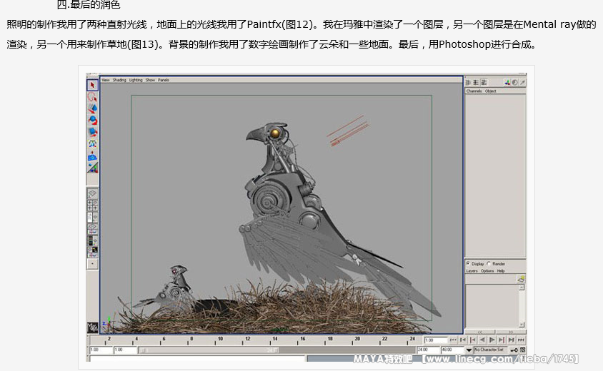The width and height of the screenshot is (603, 371).
Task: Select the arrow Select tool in Maya toolbox
Action: point(92,84)
